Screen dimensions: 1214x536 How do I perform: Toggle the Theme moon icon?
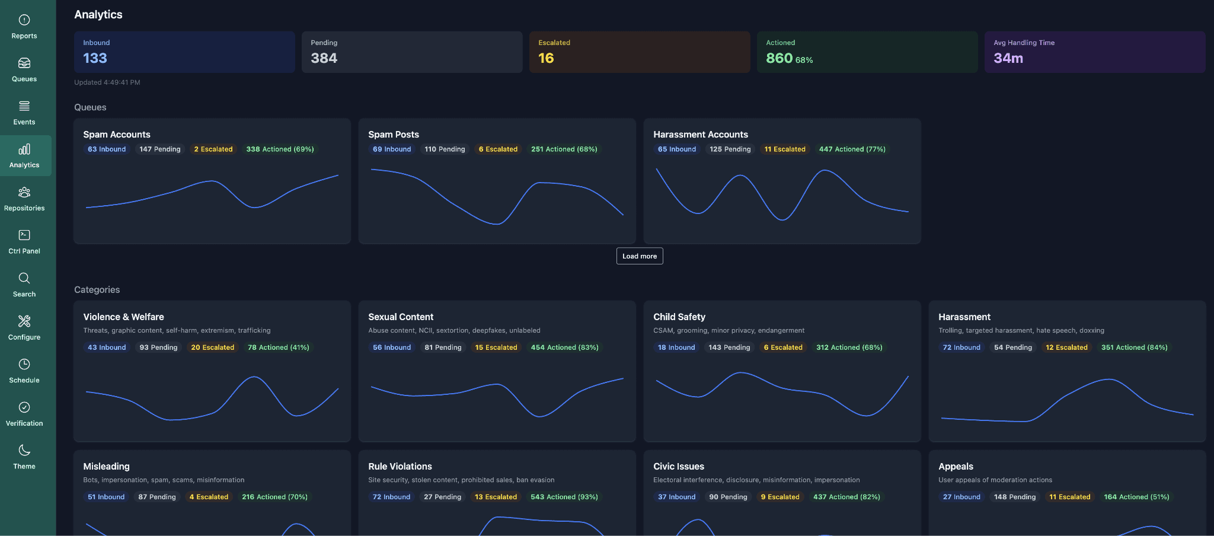pyautogui.click(x=24, y=450)
